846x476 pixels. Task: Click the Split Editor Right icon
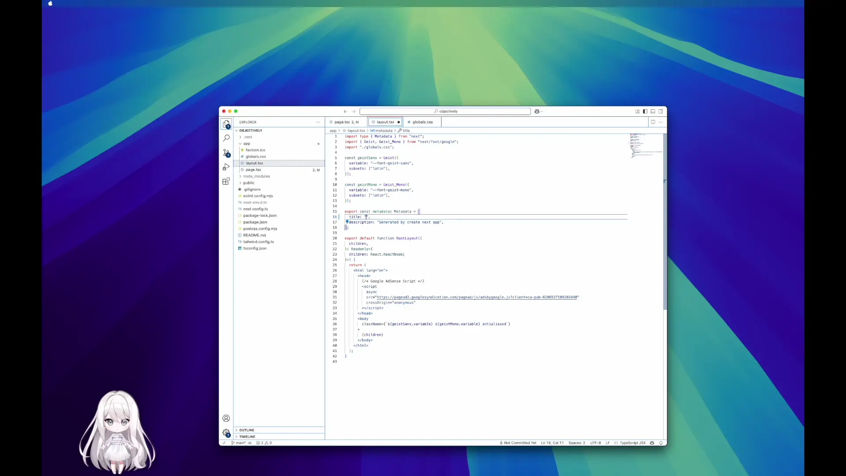[x=653, y=122]
